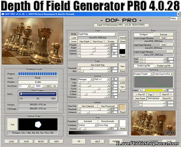181x147 pixels.
Task: Click the 0-225 size range button
Action: (x=122, y=83)
